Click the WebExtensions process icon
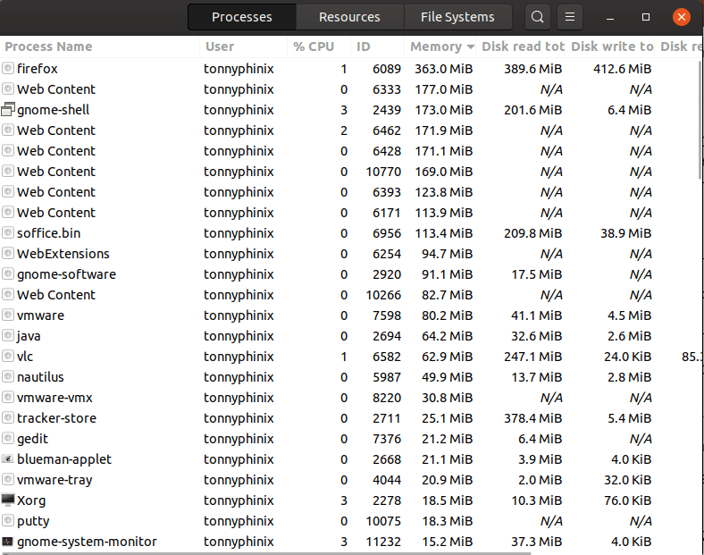 point(8,253)
